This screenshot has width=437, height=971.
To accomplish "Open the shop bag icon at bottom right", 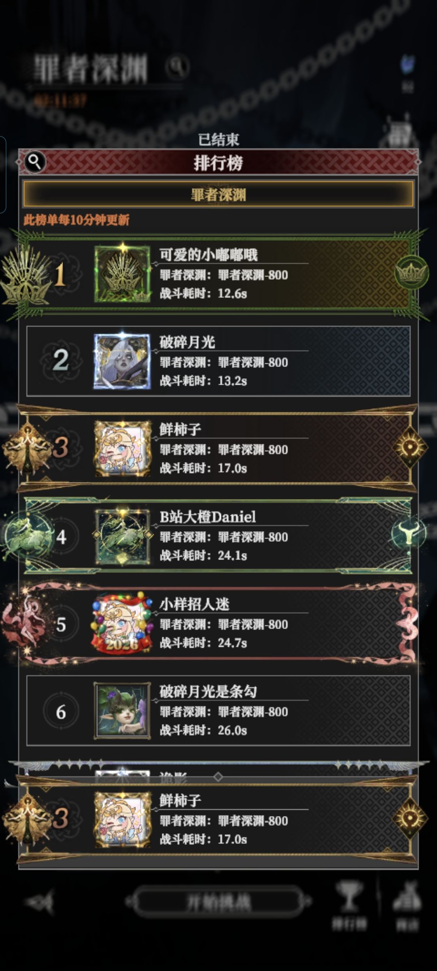I will (407, 905).
